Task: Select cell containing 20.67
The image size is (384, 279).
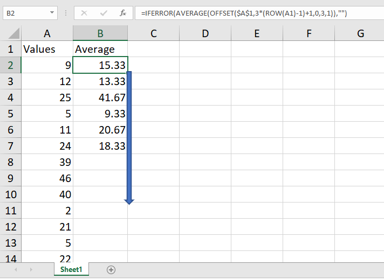Action: point(100,130)
